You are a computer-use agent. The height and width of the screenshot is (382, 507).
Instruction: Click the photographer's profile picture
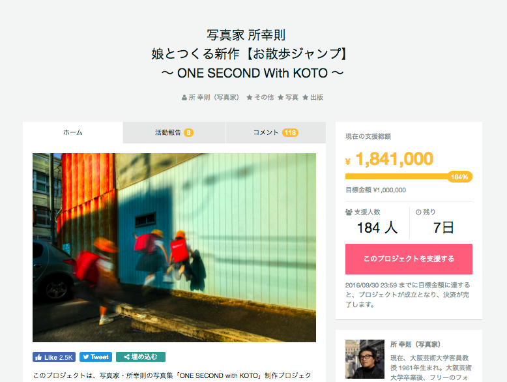click(x=365, y=359)
